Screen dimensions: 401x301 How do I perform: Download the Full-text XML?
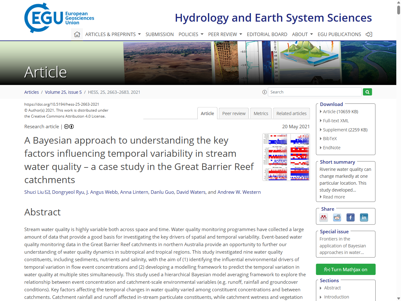click(336, 120)
